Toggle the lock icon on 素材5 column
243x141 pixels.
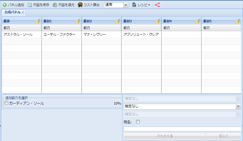tap(238, 21)
